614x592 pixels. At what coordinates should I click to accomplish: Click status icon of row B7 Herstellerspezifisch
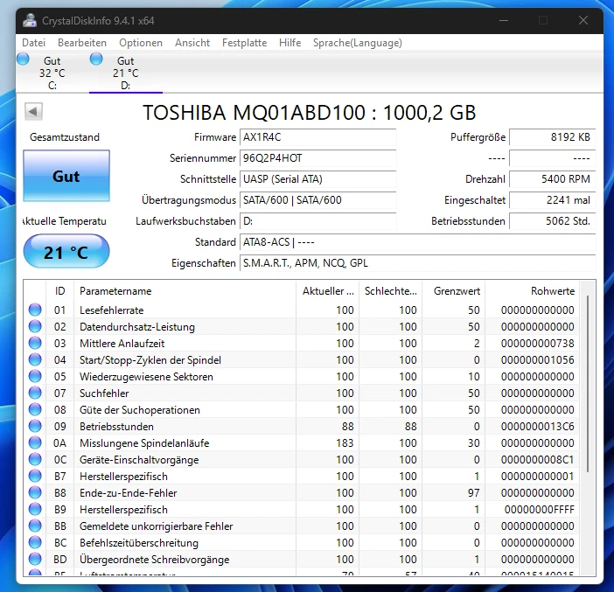(x=35, y=476)
